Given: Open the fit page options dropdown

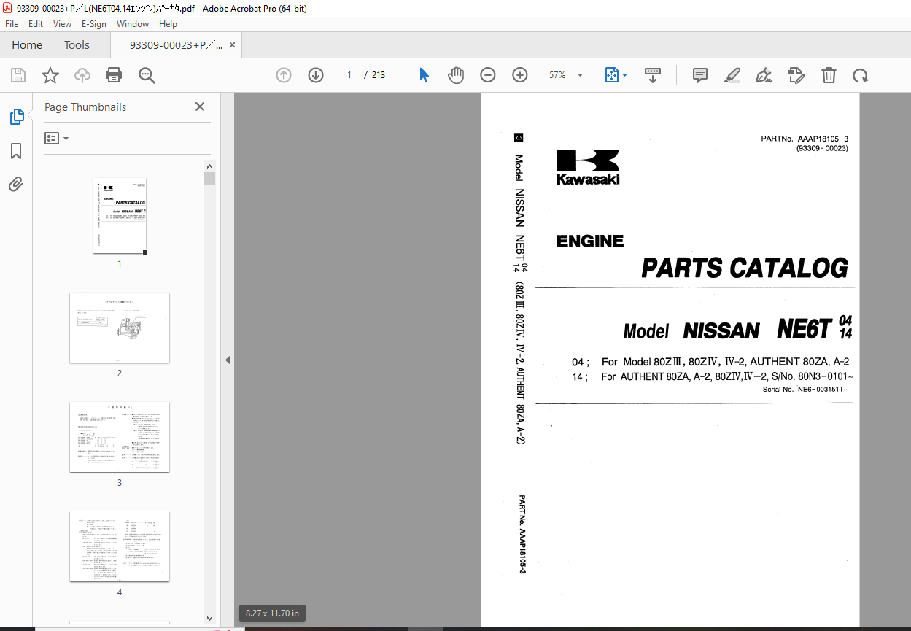Looking at the screenshot, I should coord(624,75).
